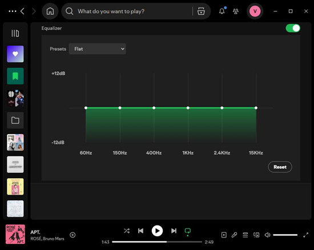Skip to next track
314x250 pixels.
[x=174, y=231]
